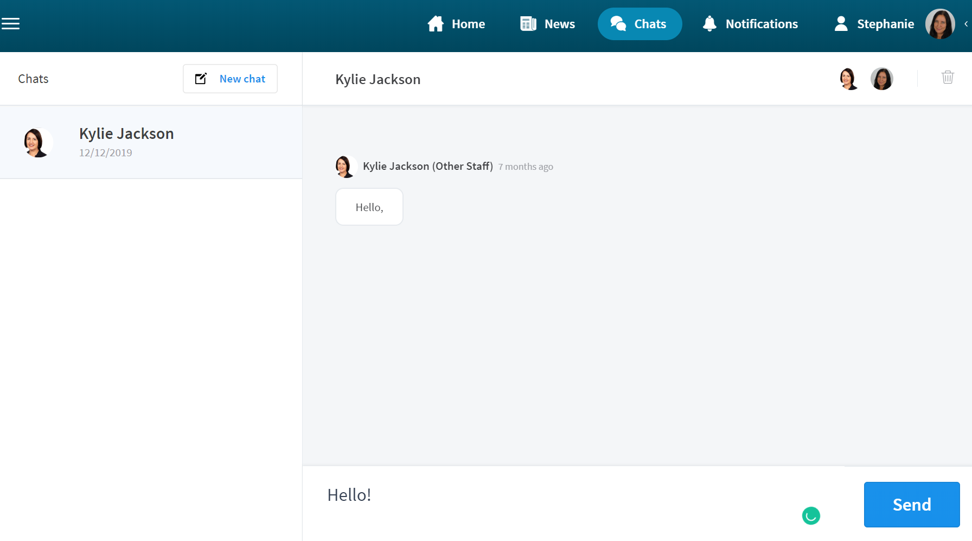Click the 12/12/2019 date text
The width and height of the screenshot is (972, 541).
(106, 153)
